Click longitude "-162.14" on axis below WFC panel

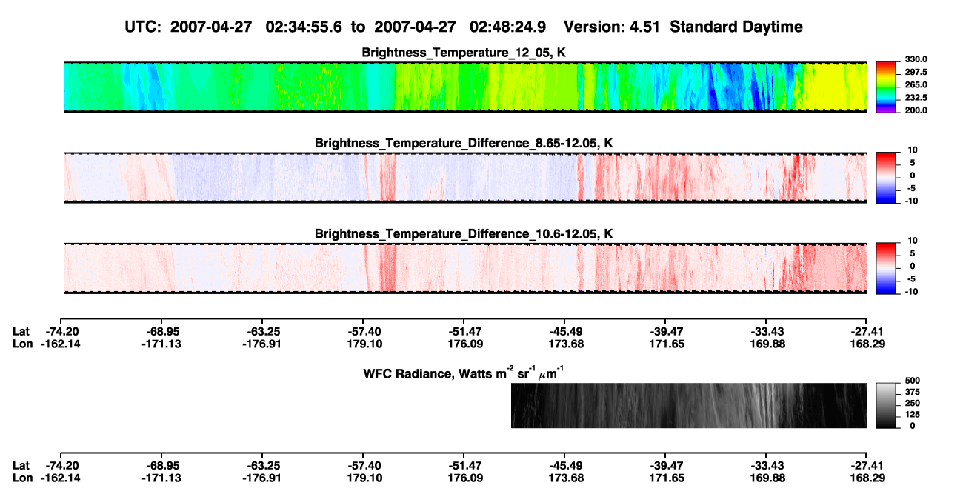tap(61, 478)
